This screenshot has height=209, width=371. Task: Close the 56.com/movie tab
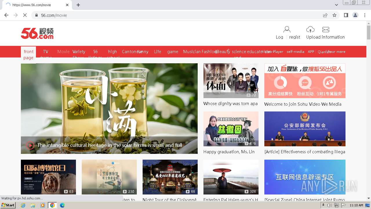pos(67,5)
